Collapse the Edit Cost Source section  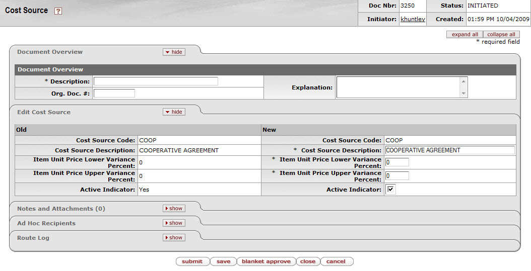(x=174, y=112)
